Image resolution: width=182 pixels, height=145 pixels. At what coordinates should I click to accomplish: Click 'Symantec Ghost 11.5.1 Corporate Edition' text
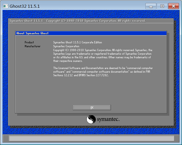click(77, 43)
